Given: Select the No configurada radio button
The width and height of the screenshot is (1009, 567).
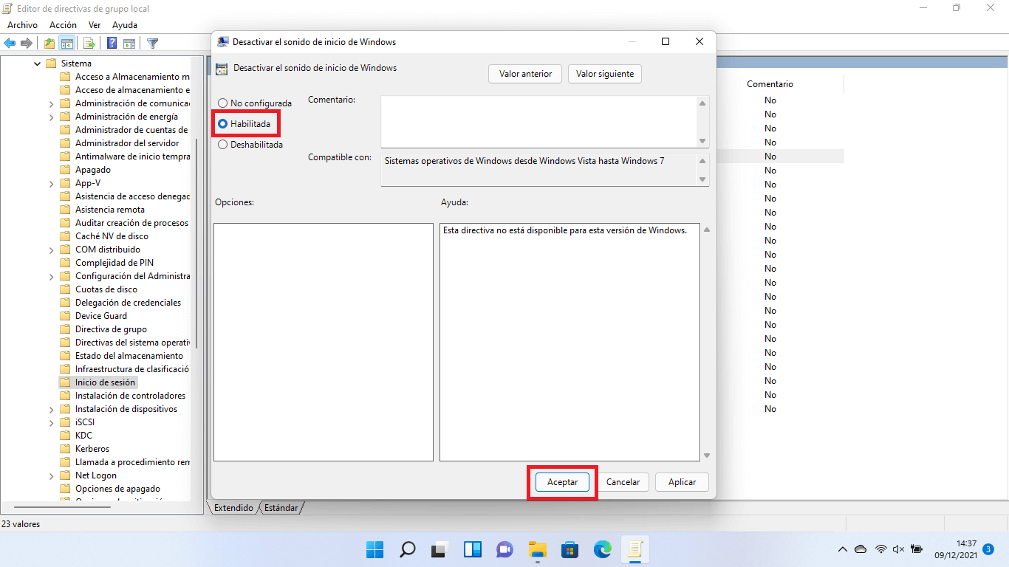Looking at the screenshot, I should pyautogui.click(x=223, y=103).
